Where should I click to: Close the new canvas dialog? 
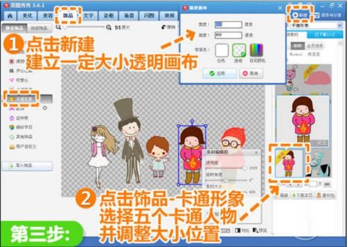[280, 8]
